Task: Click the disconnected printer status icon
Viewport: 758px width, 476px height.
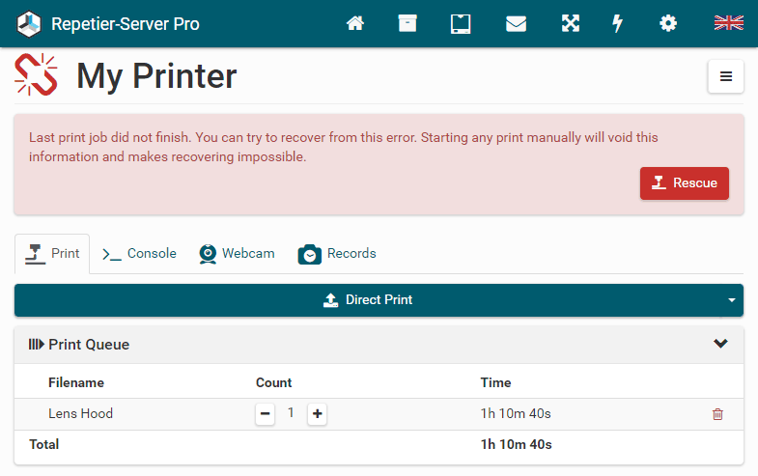Action: [x=37, y=75]
